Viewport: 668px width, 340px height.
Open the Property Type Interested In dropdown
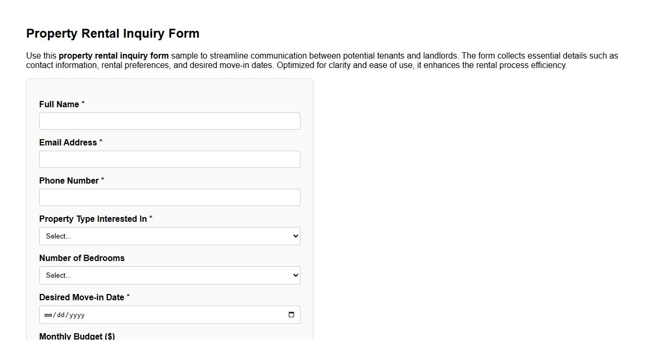pyautogui.click(x=170, y=236)
